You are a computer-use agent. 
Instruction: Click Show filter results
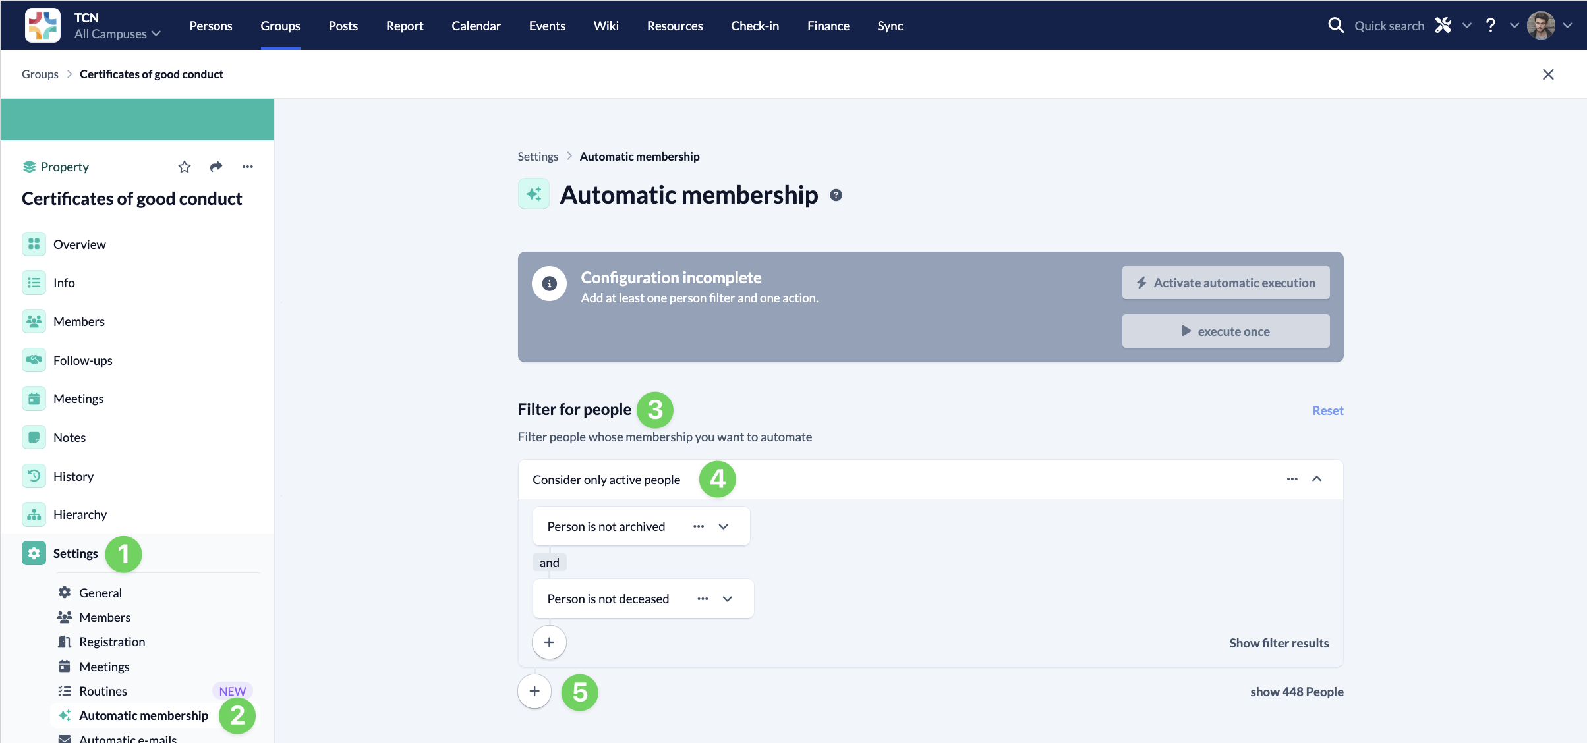(1279, 643)
